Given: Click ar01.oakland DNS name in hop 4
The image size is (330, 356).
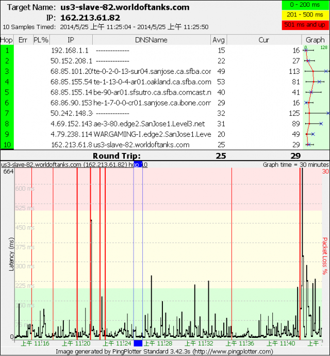Looking at the screenshot, I should click(152, 82).
